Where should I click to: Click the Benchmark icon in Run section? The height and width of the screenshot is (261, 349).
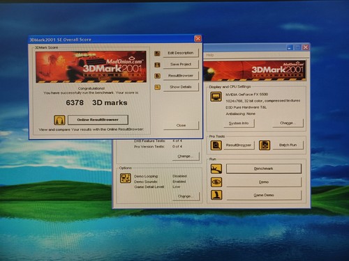point(216,169)
